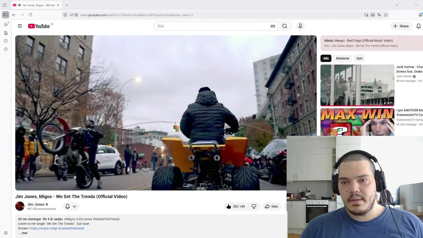
Task: Click the I got ANOTHER MA video title
Action: (x=409, y=113)
